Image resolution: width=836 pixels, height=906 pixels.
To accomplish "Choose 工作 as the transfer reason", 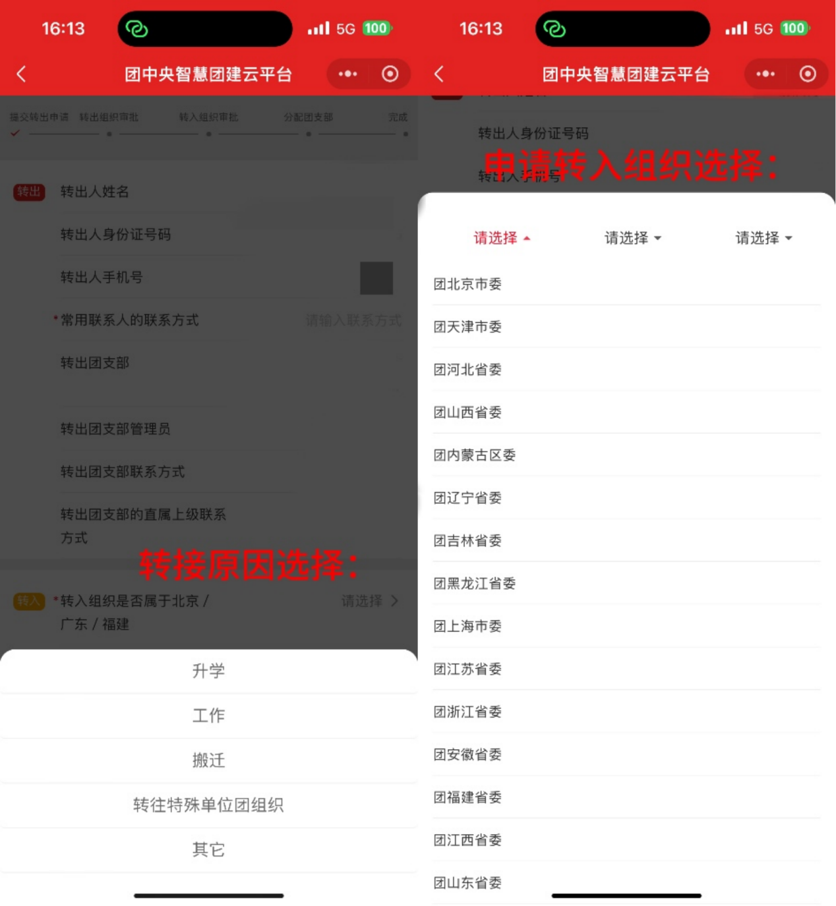I will coord(208,716).
